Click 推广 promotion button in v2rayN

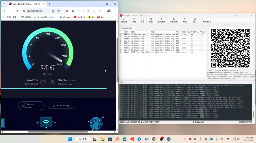195,20
